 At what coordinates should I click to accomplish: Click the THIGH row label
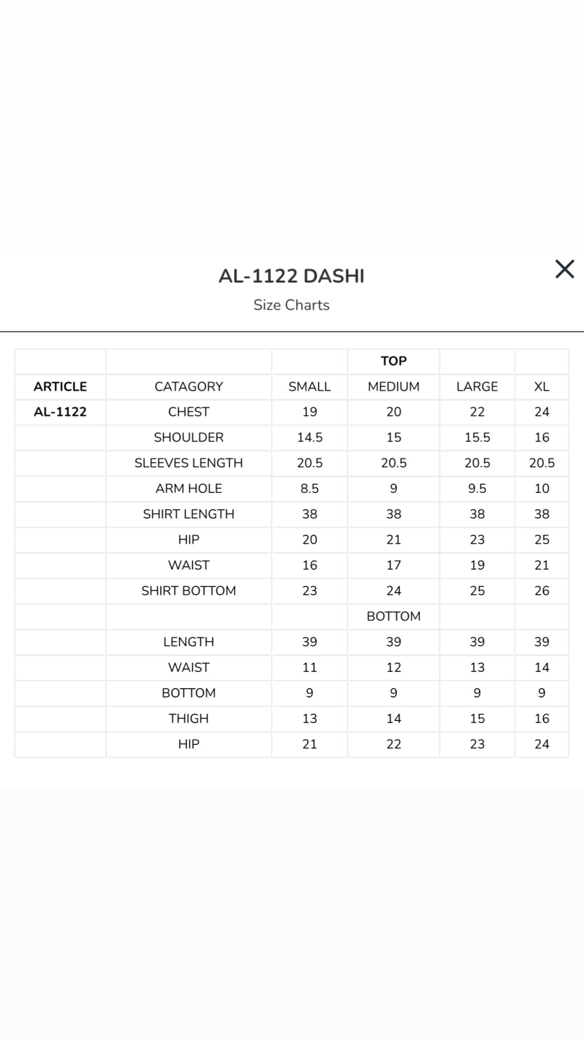click(x=189, y=719)
